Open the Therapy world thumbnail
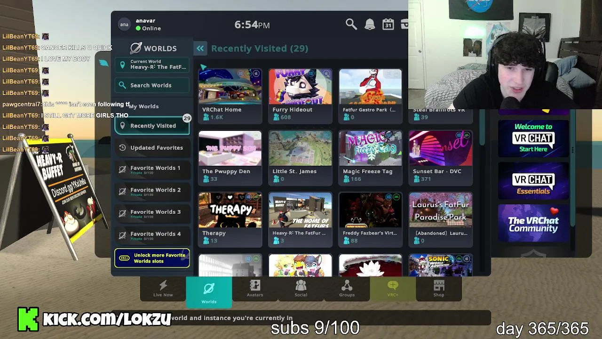This screenshot has width=602, height=339. 230,210
